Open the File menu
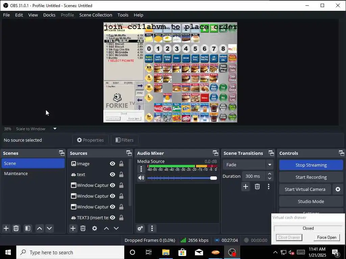The height and width of the screenshot is (259, 346). point(6,15)
